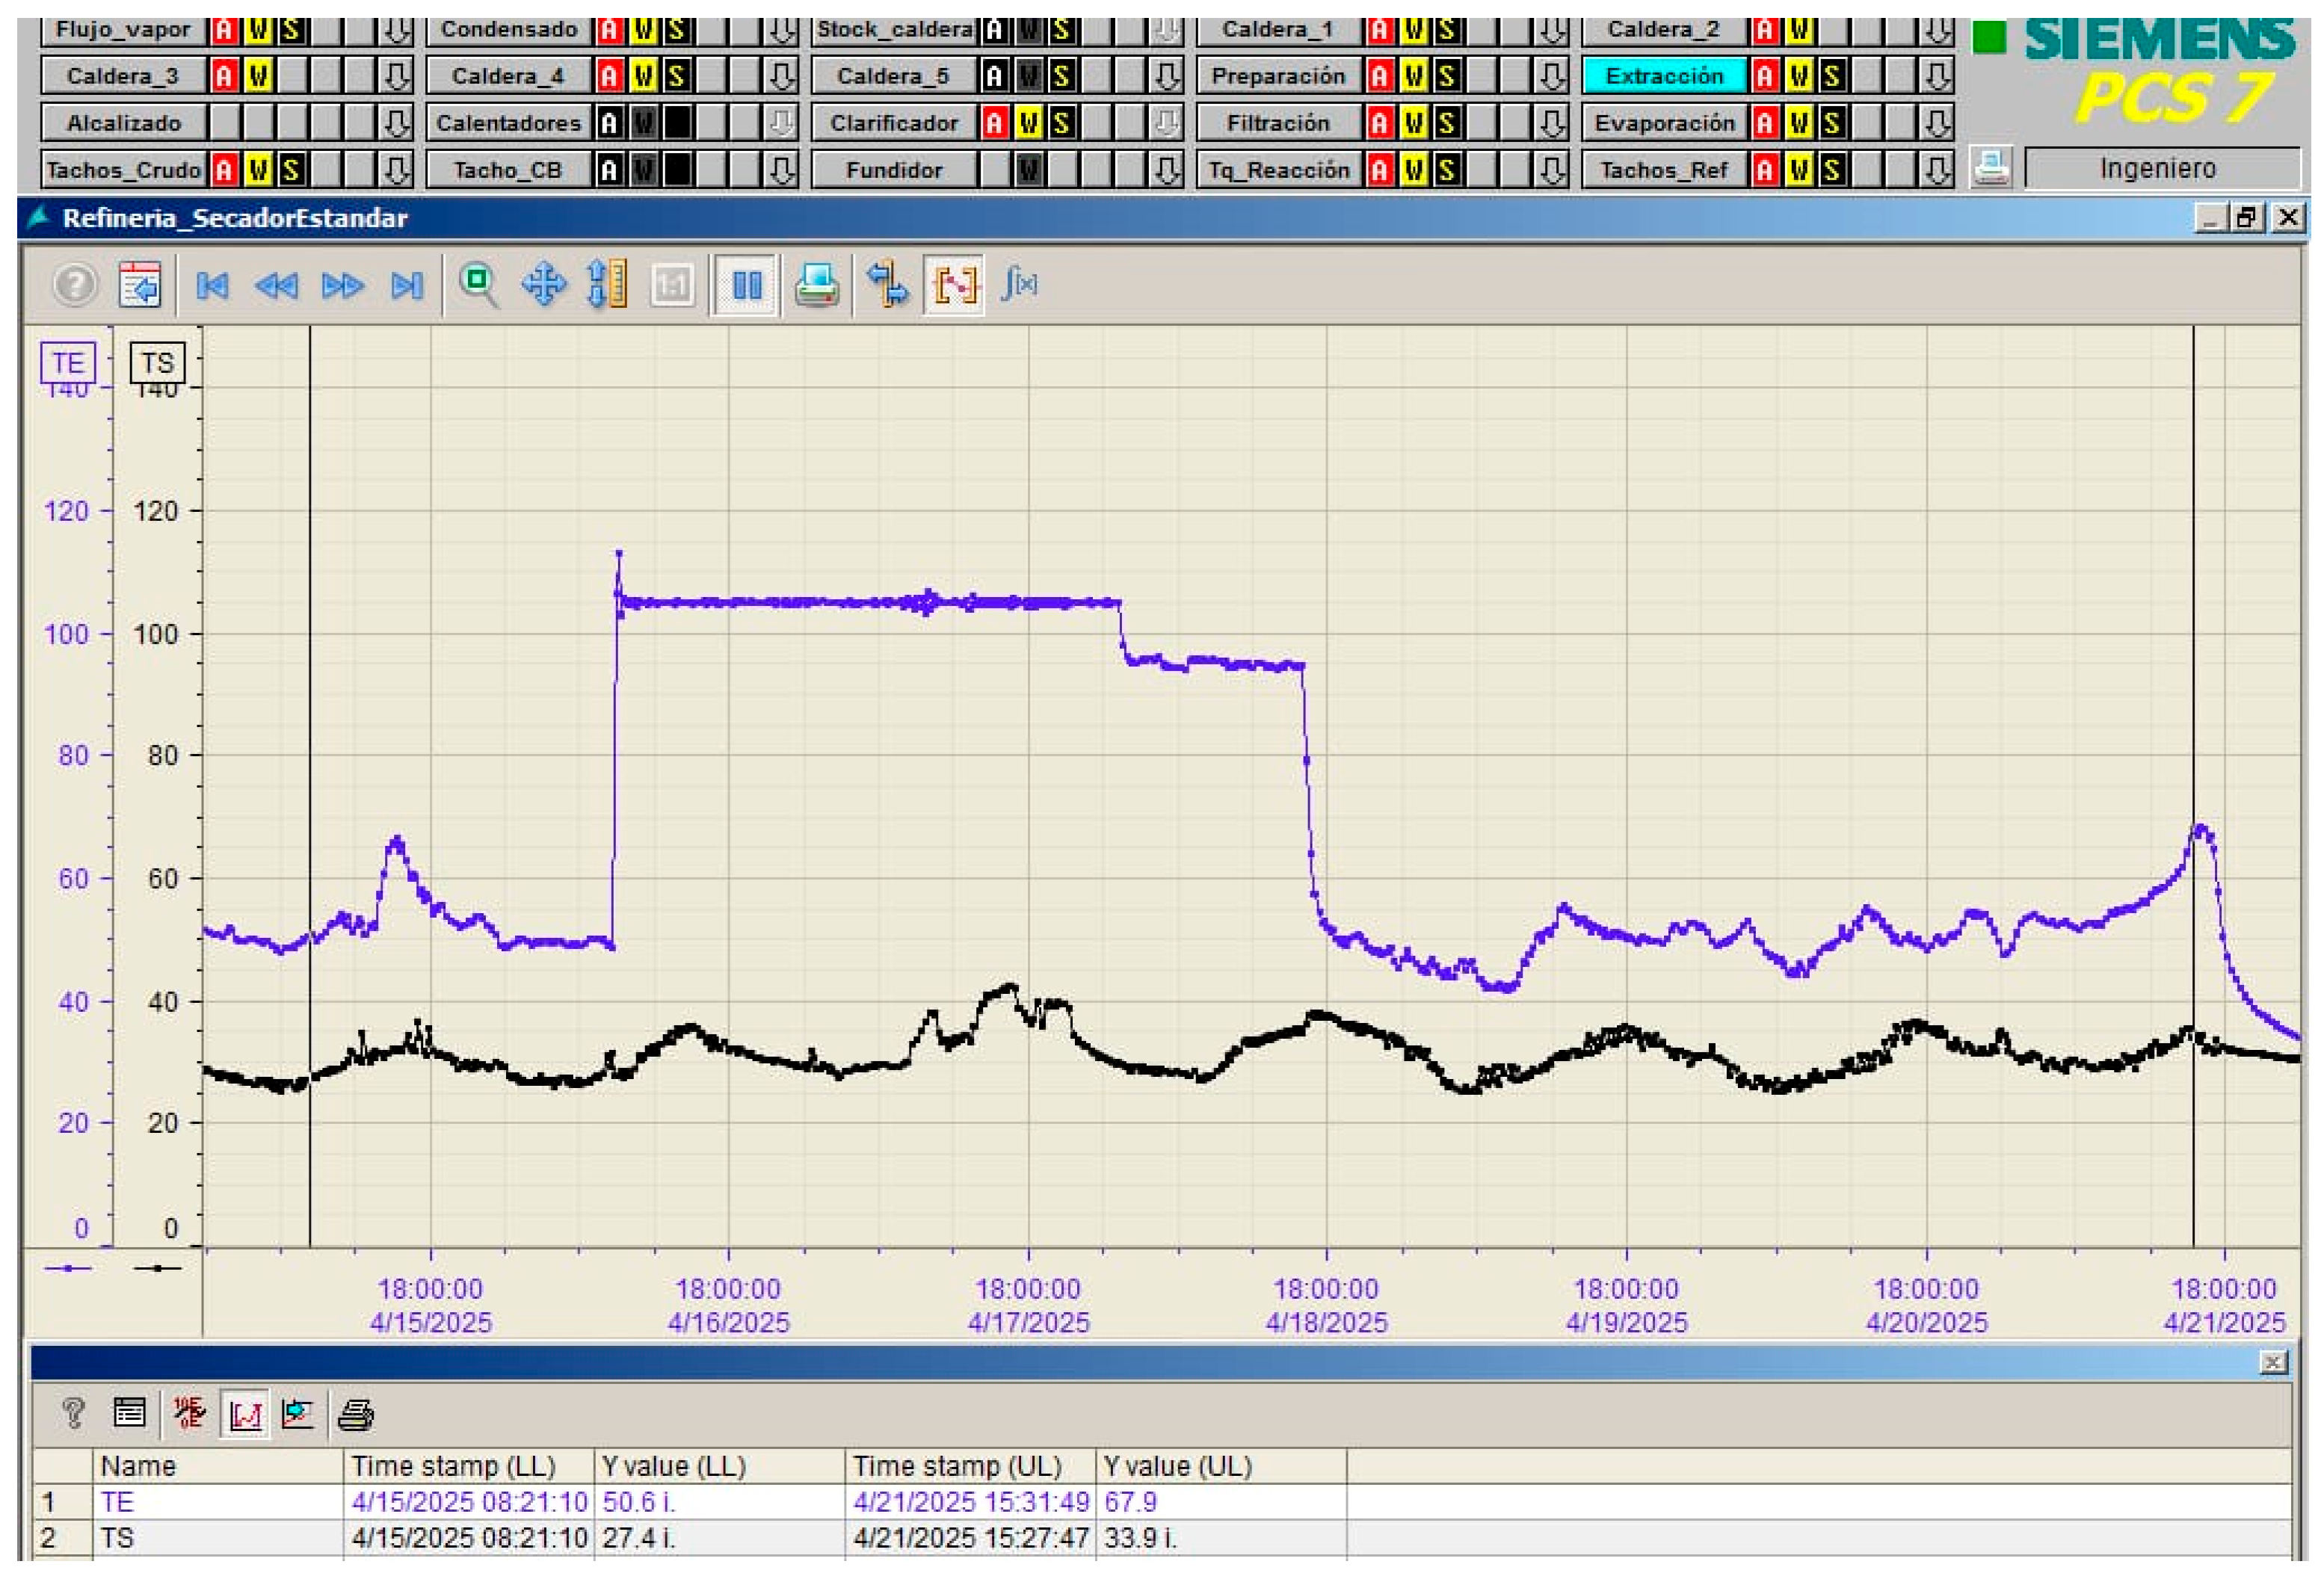Open the configuration dialog icon in trend toolbar
2324x1582 pixels.
point(139,286)
